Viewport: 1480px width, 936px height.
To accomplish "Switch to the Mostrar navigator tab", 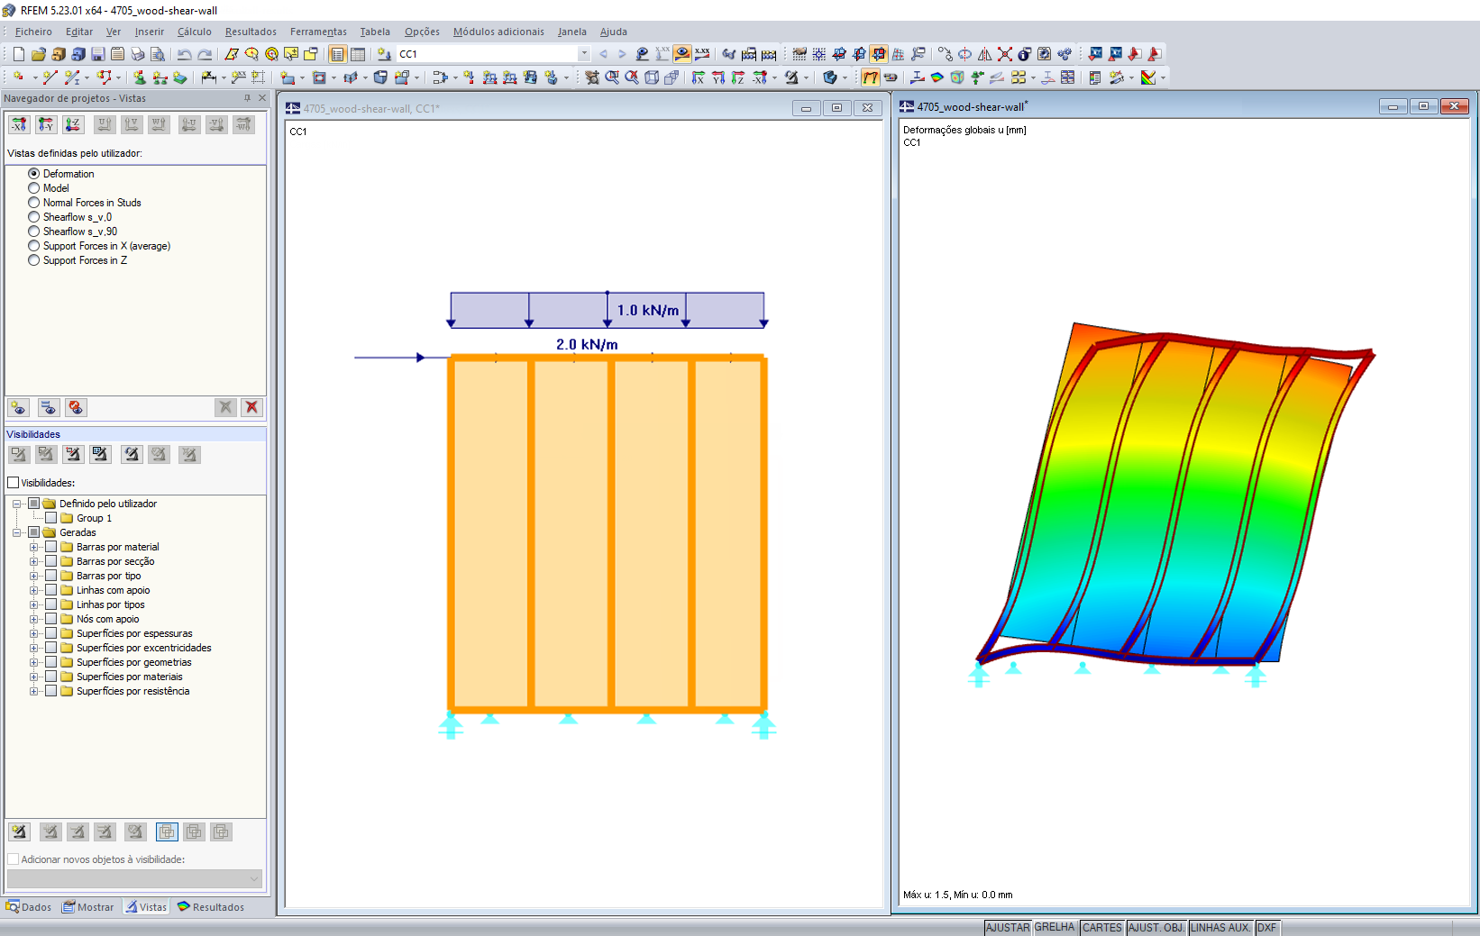I will pos(88,907).
